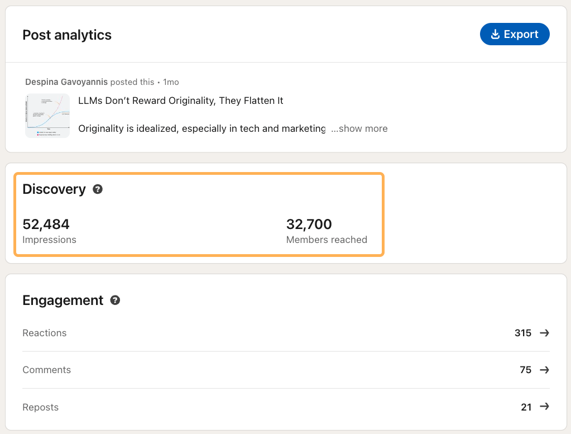The width and height of the screenshot is (571, 434).
Task: Click the Engagement section heading
Action: 63,300
